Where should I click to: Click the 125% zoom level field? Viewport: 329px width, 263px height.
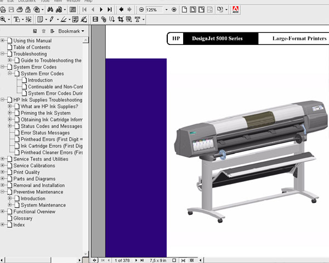tap(154, 10)
